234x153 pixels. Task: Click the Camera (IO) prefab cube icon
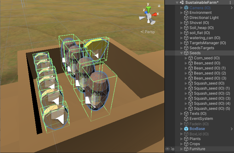click(x=186, y=8)
